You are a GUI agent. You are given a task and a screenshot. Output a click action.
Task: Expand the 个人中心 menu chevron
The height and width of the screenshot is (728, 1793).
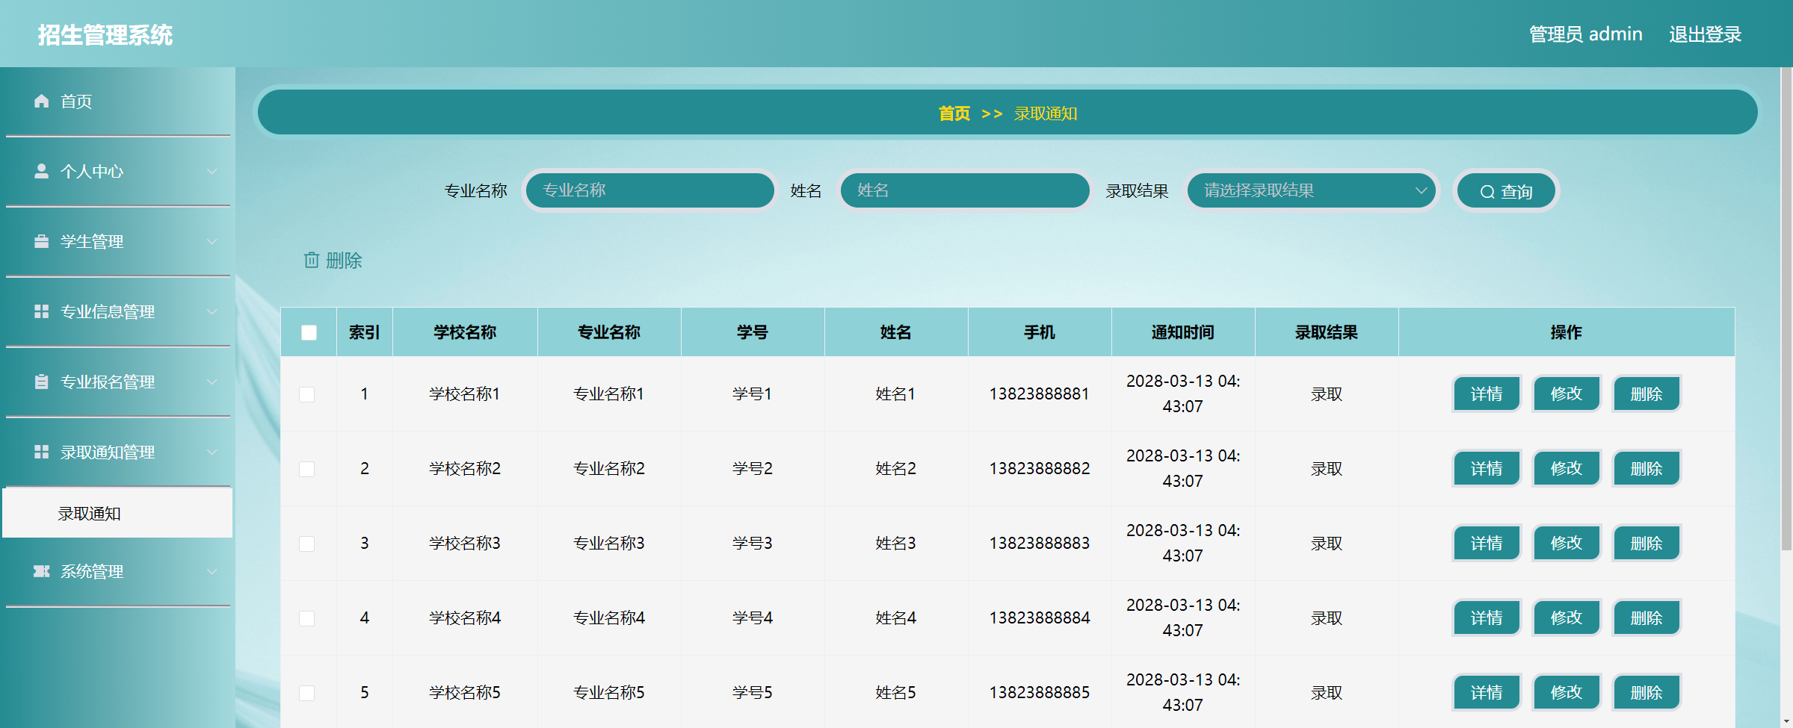coord(212,171)
